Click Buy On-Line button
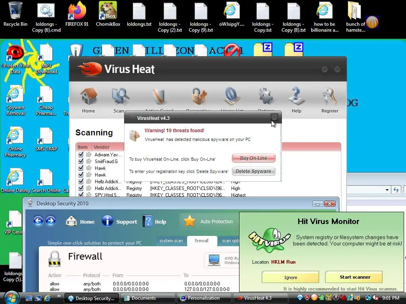This screenshot has width=406, height=304. tap(253, 158)
